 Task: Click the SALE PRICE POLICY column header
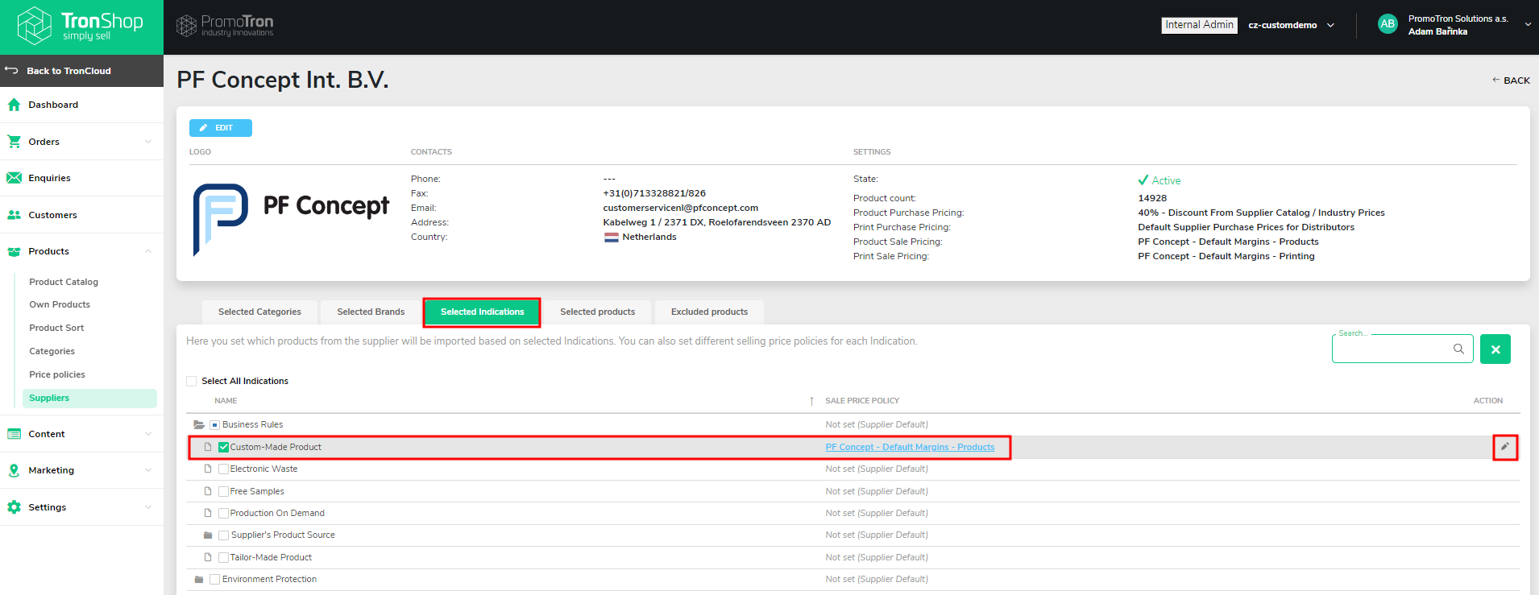[862, 401]
